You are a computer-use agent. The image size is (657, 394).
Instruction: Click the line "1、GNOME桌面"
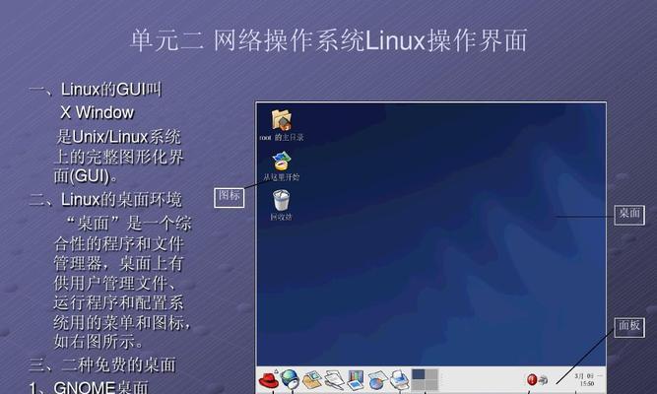coord(89,387)
